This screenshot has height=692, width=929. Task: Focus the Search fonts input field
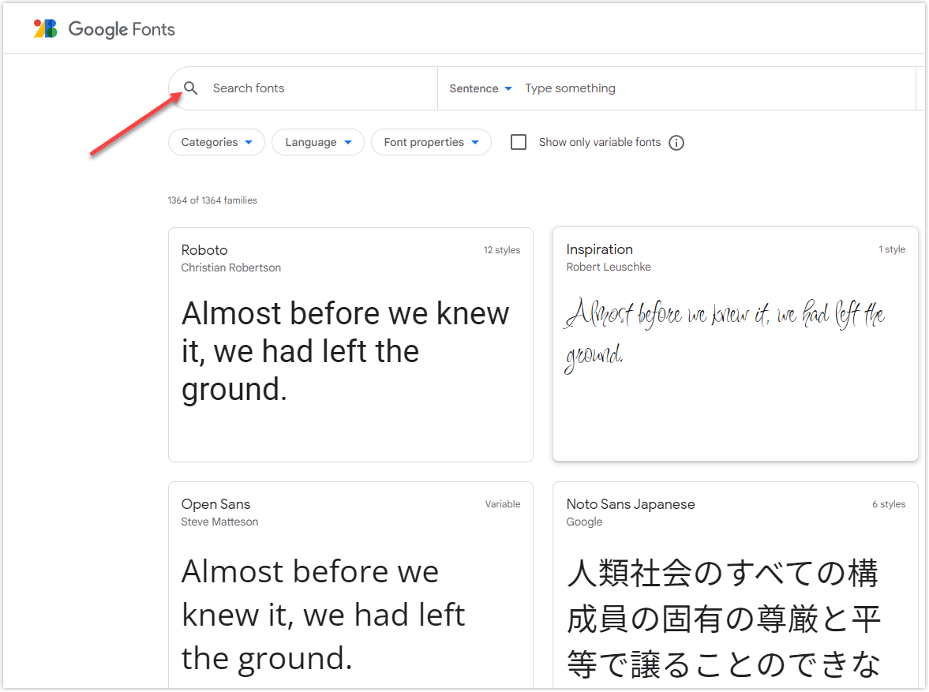click(316, 88)
